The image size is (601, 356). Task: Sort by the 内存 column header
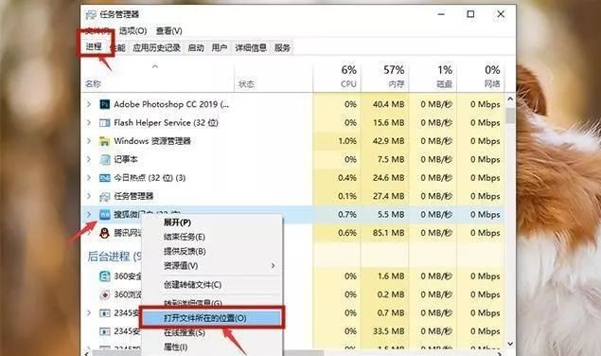(385, 77)
